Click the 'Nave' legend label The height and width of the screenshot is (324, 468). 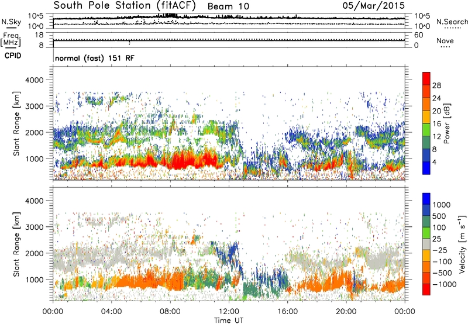coord(445,41)
